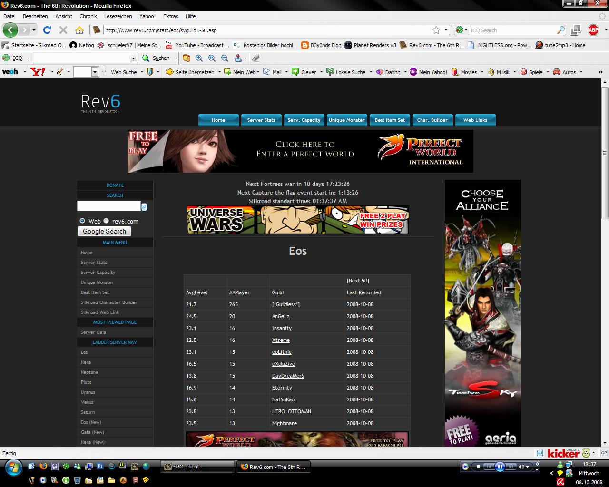Open the Lesezeichen menu

118,16
